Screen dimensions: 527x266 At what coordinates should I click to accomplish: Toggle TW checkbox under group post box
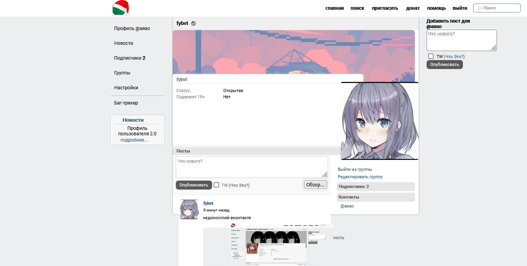pyautogui.click(x=216, y=185)
